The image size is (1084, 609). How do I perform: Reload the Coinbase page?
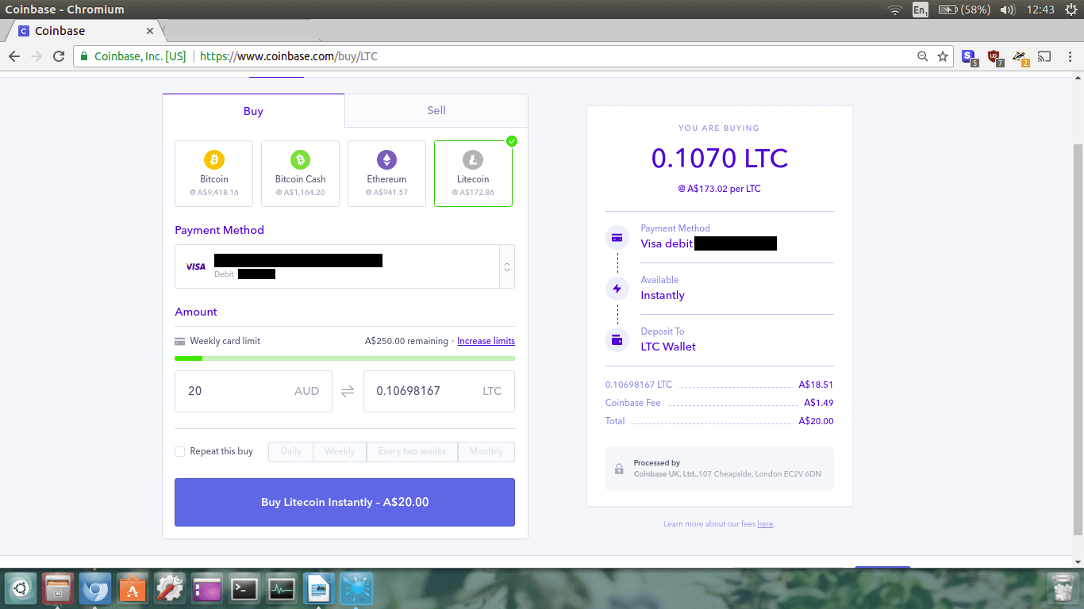point(58,56)
